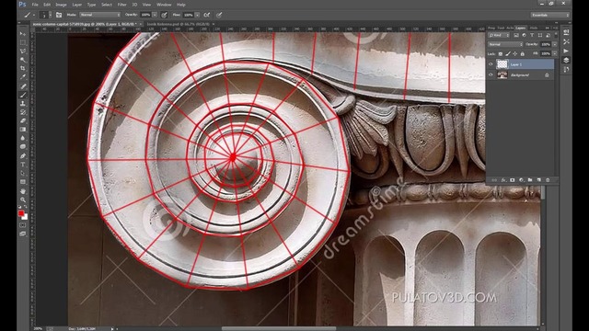Open the tool preset picker arrow
589x331 pixels.
click(x=33, y=15)
